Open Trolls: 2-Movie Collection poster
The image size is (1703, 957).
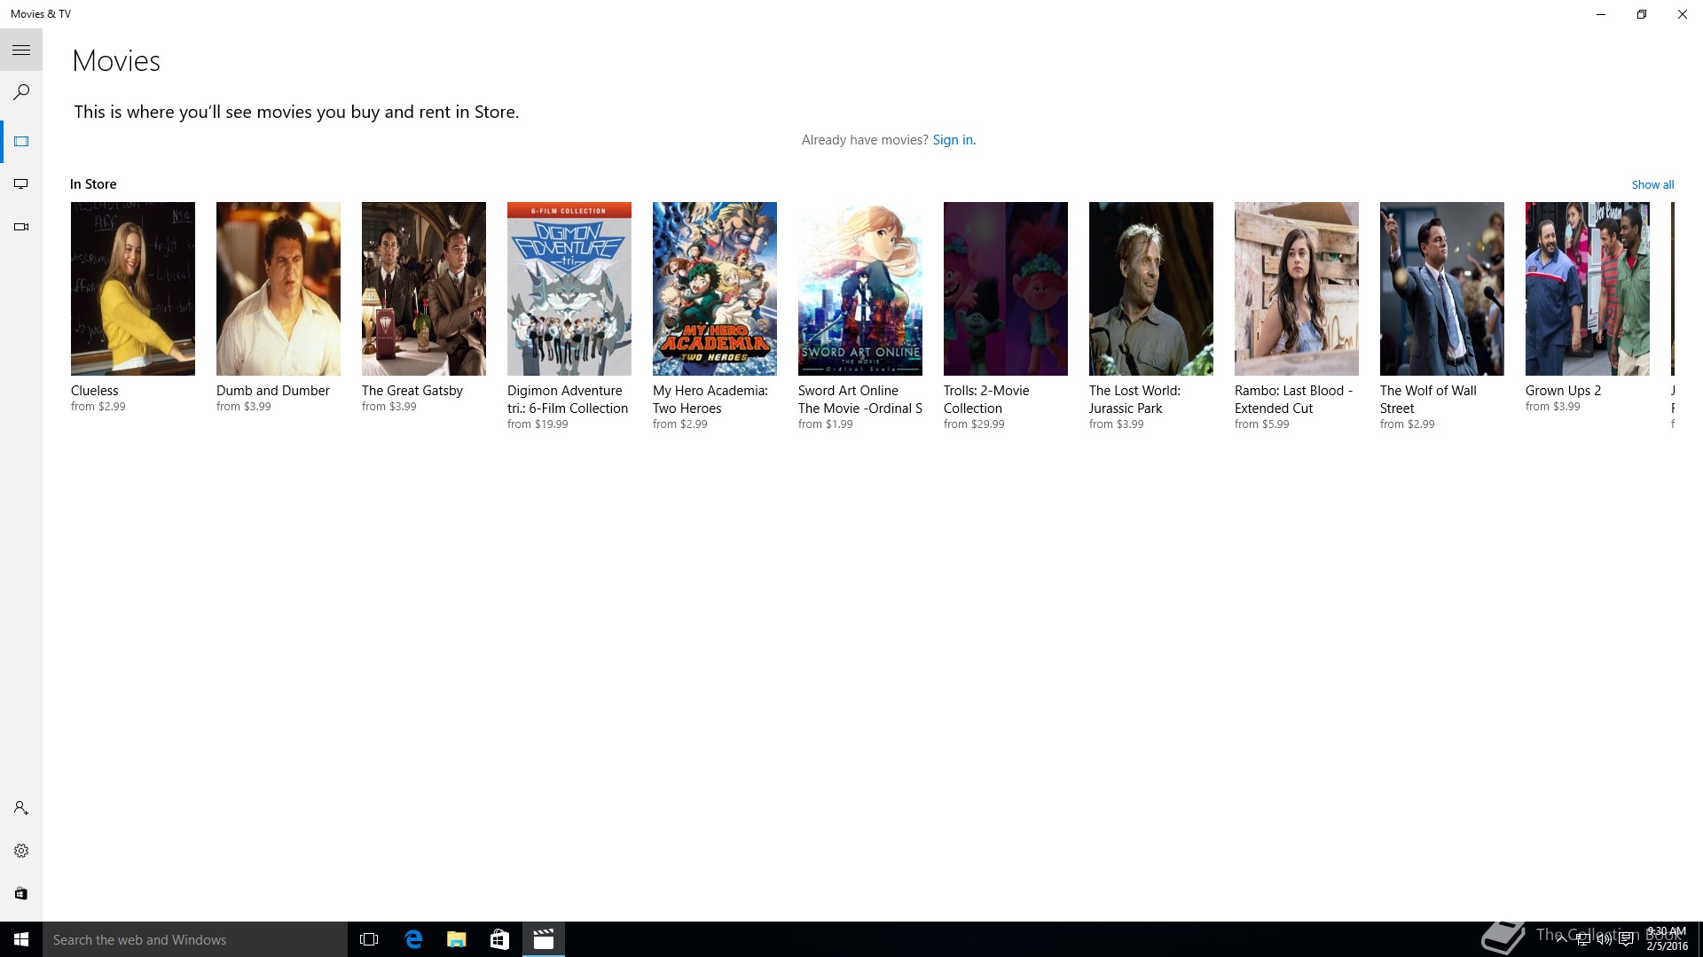click(1006, 289)
